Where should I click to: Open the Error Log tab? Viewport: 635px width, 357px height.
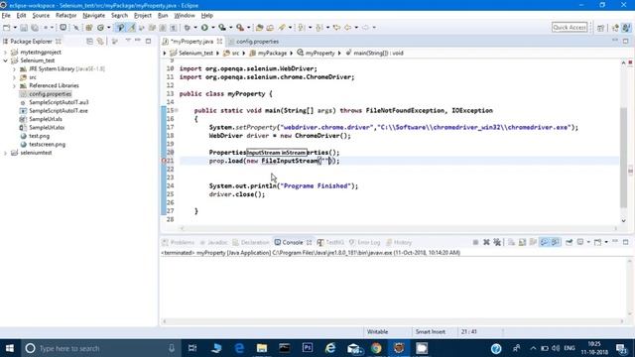(x=364, y=242)
